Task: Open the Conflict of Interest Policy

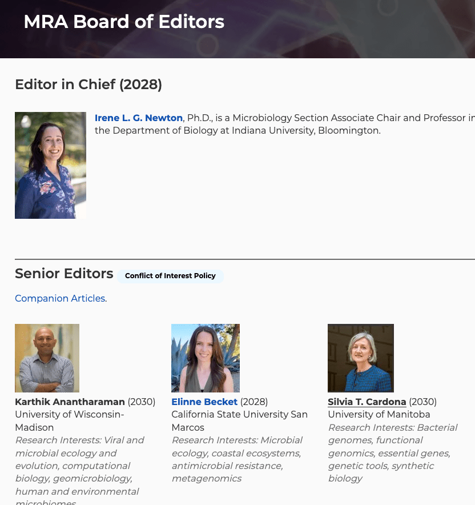Action: coord(170,276)
